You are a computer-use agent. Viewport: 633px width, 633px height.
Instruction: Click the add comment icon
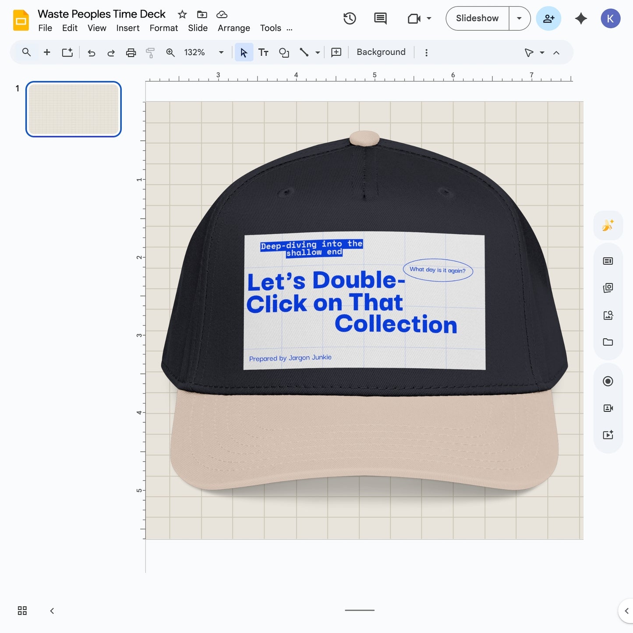[336, 52]
